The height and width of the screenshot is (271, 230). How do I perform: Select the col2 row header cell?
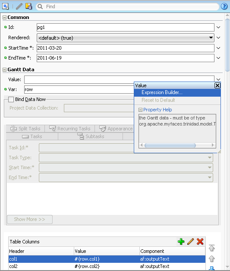[x=41, y=266]
